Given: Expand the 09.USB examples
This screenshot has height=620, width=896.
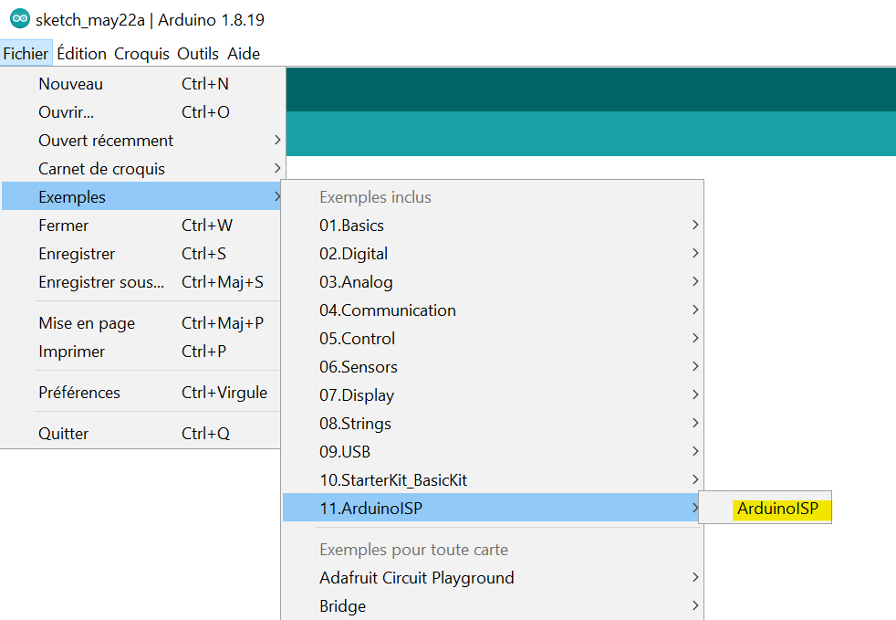Looking at the screenshot, I should click(492, 452).
